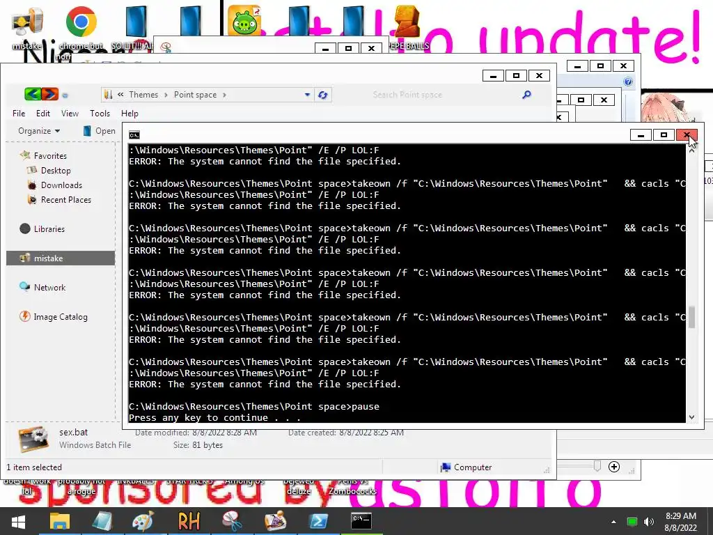
Task: Click the command prompt vertical scrollbar thumb
Action: [691, 317]
